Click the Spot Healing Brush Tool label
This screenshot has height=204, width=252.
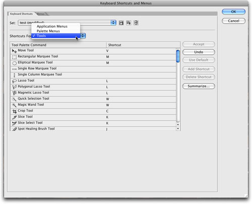pos(36,129)
